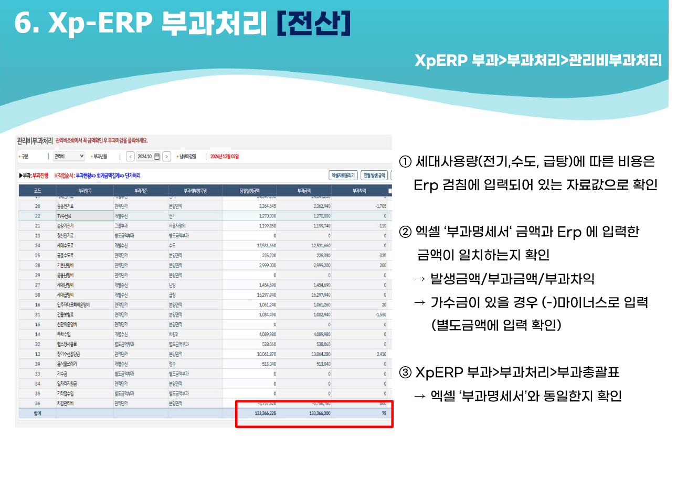Go to the next billing month arrow
687x493 pixels.
(x=167, y=156)
